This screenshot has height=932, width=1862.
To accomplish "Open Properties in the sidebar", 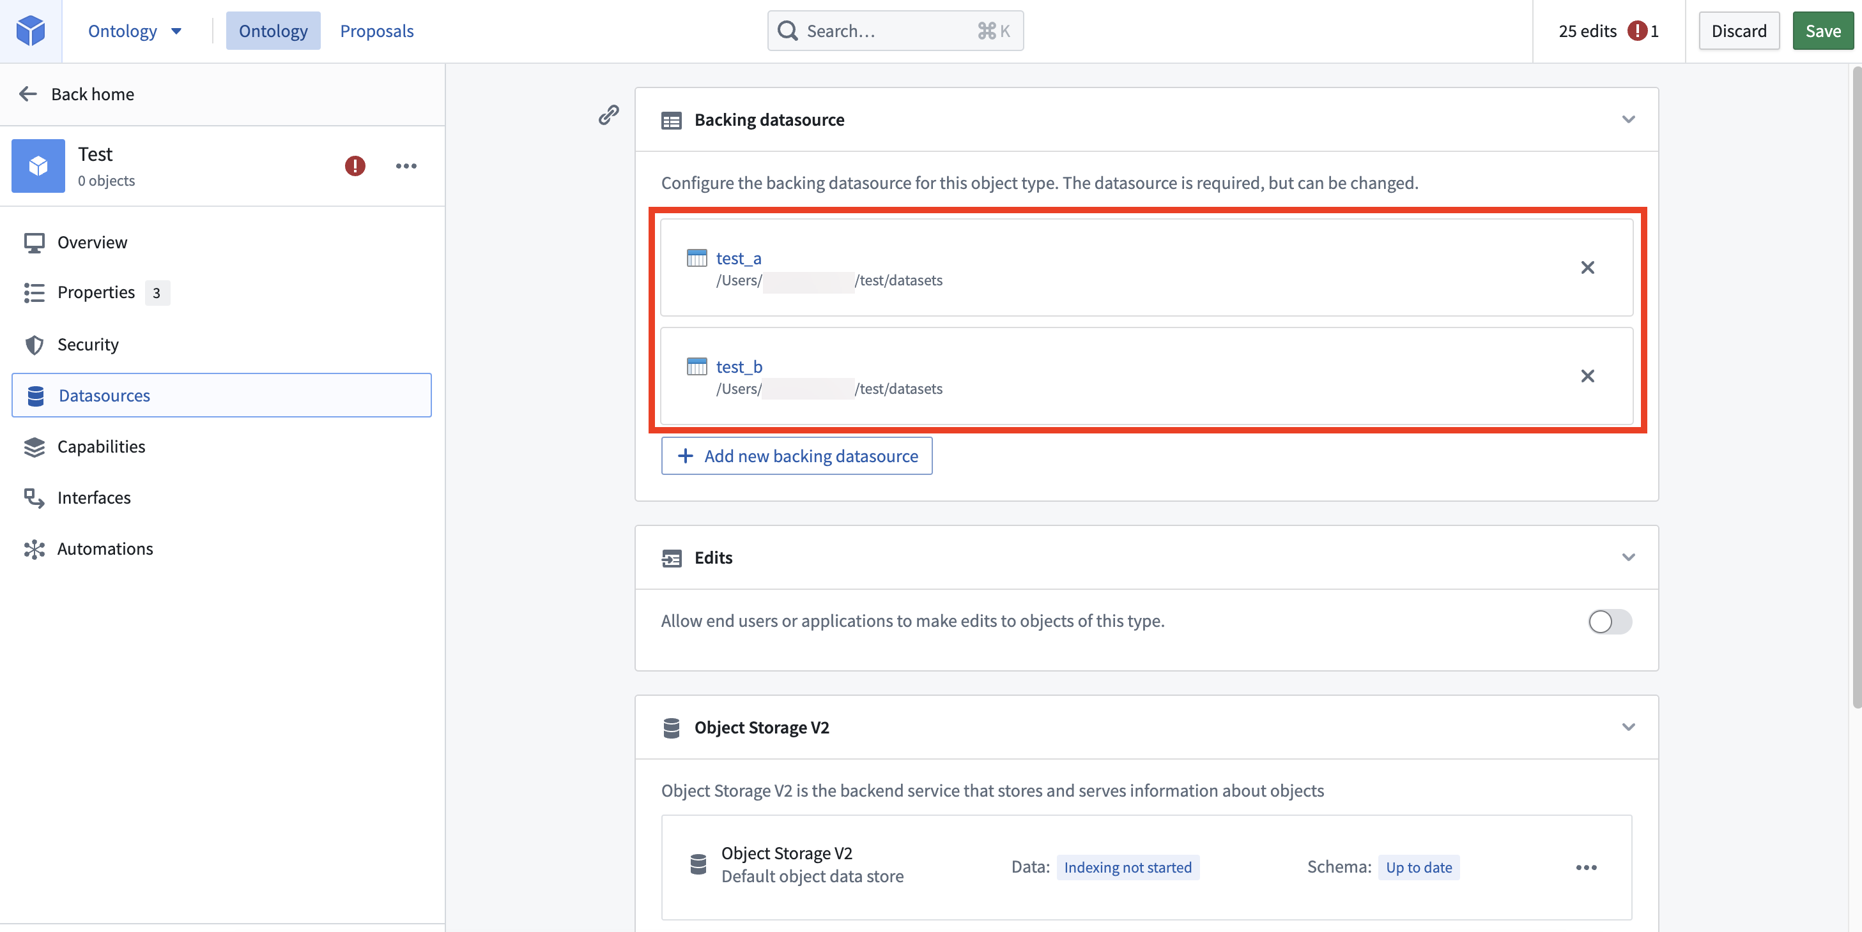I will 222,292.
